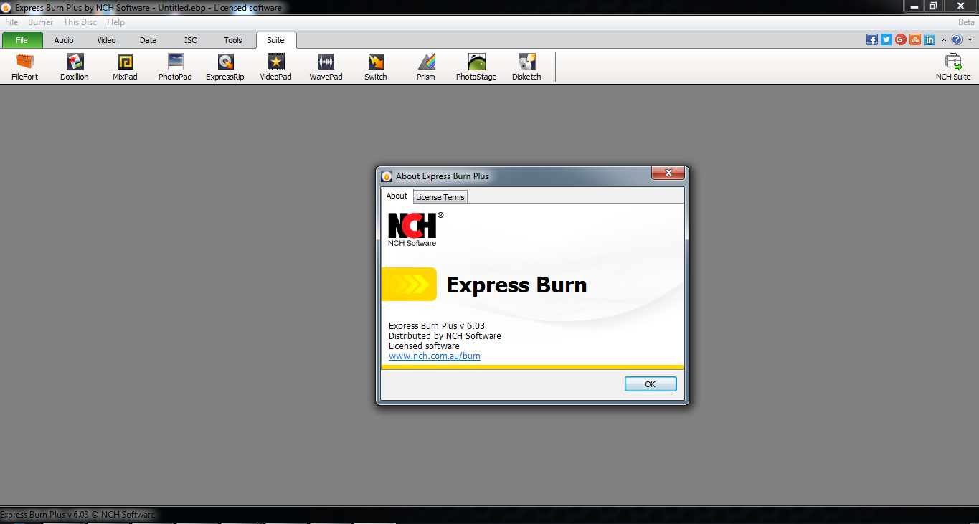979x524 pixels.
Task: Close the About Express Burn Plus dialog
Action: [668, 173]
